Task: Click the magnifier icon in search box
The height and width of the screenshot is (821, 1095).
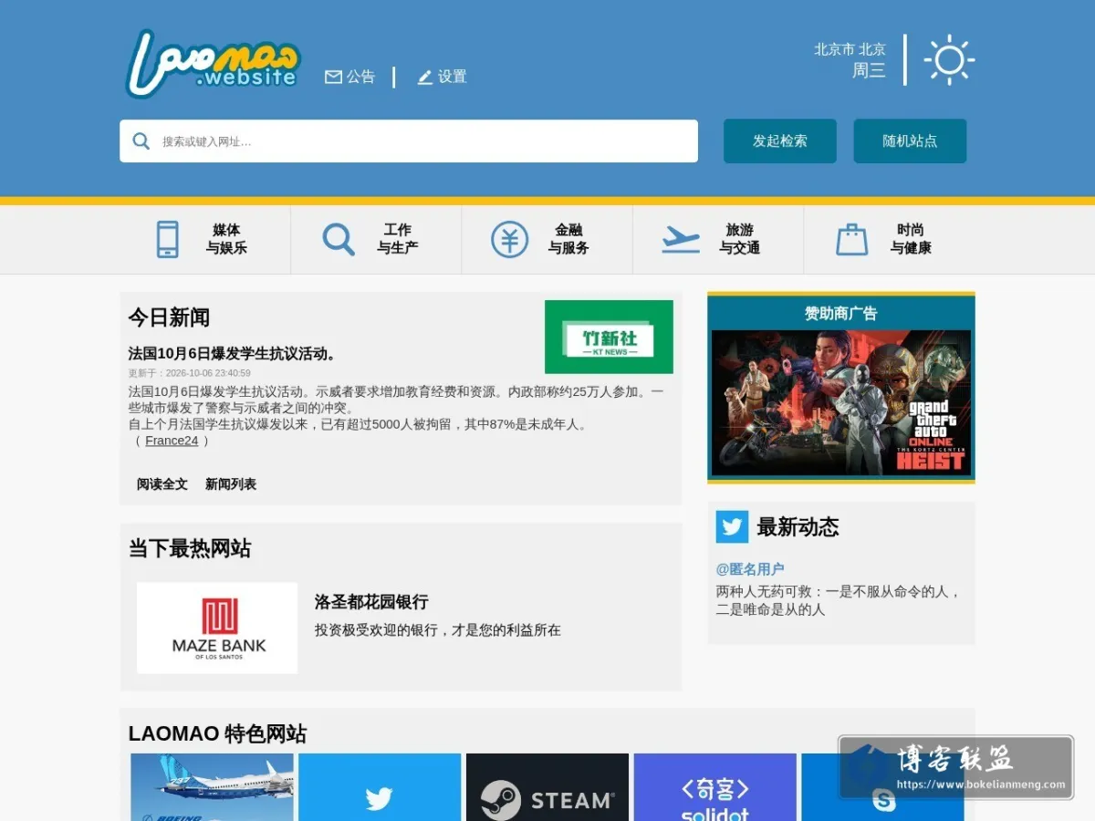Action: (141, 140)
